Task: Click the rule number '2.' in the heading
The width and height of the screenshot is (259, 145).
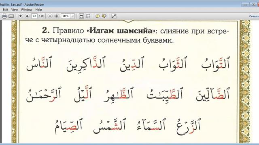Action: click(46, 31)
